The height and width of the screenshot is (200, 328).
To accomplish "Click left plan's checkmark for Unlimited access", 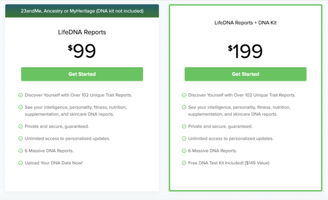I will [x=20, y=139].
